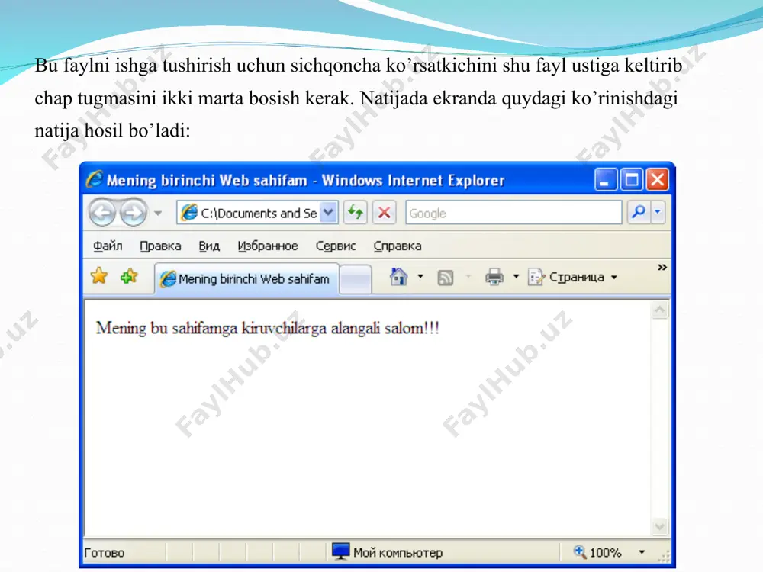Click the Home house icon
The image size is (763, 572).
[x=398, y=277]
